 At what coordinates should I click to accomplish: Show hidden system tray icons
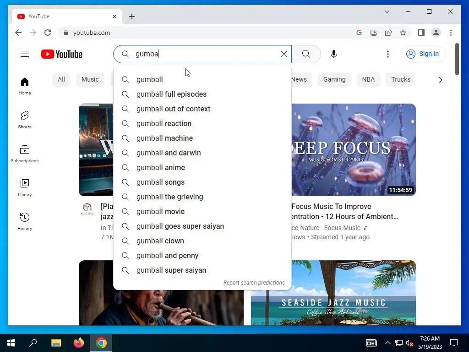(387, 343)
